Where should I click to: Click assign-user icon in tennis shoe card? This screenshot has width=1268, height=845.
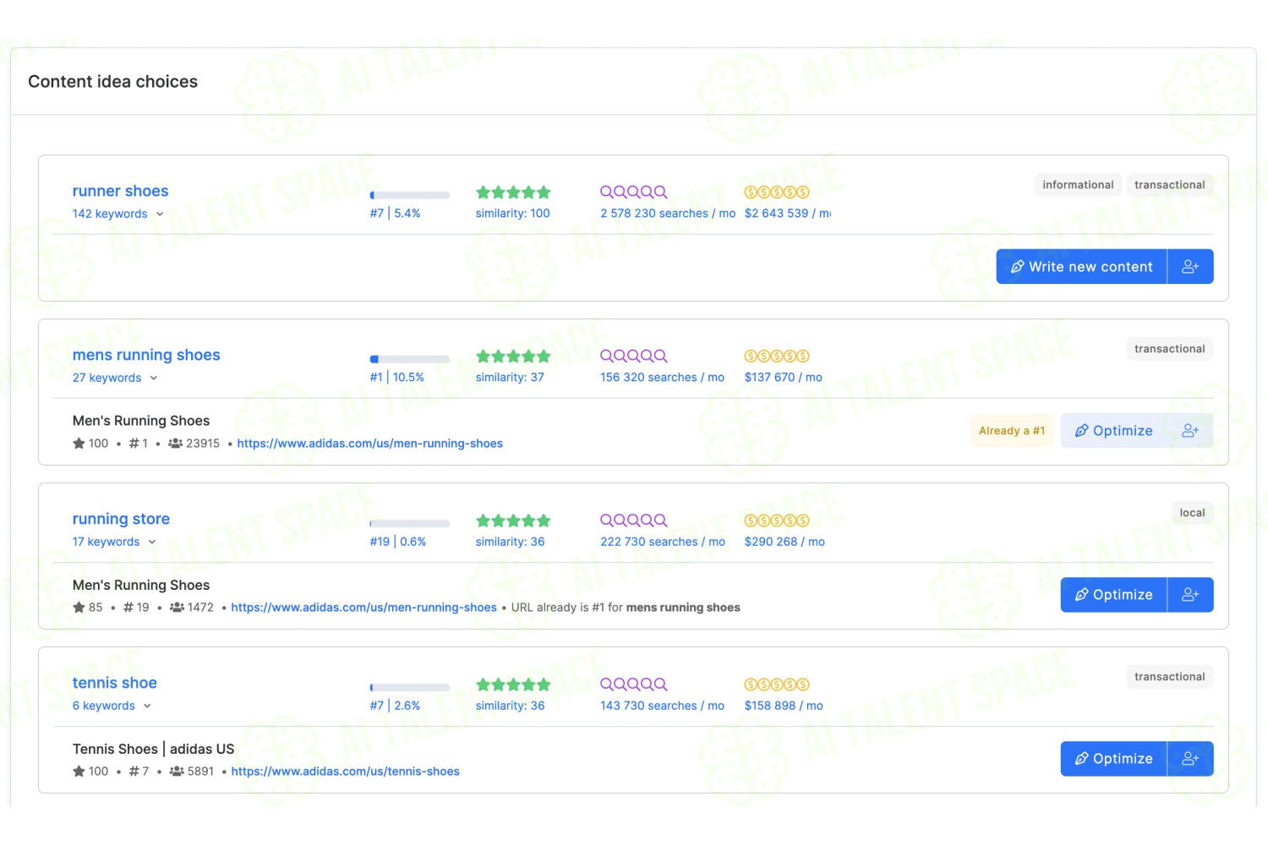coord(1190,758)
